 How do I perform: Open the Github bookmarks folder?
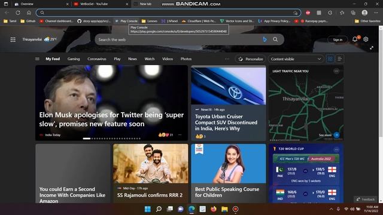click(x=28, y=21)
